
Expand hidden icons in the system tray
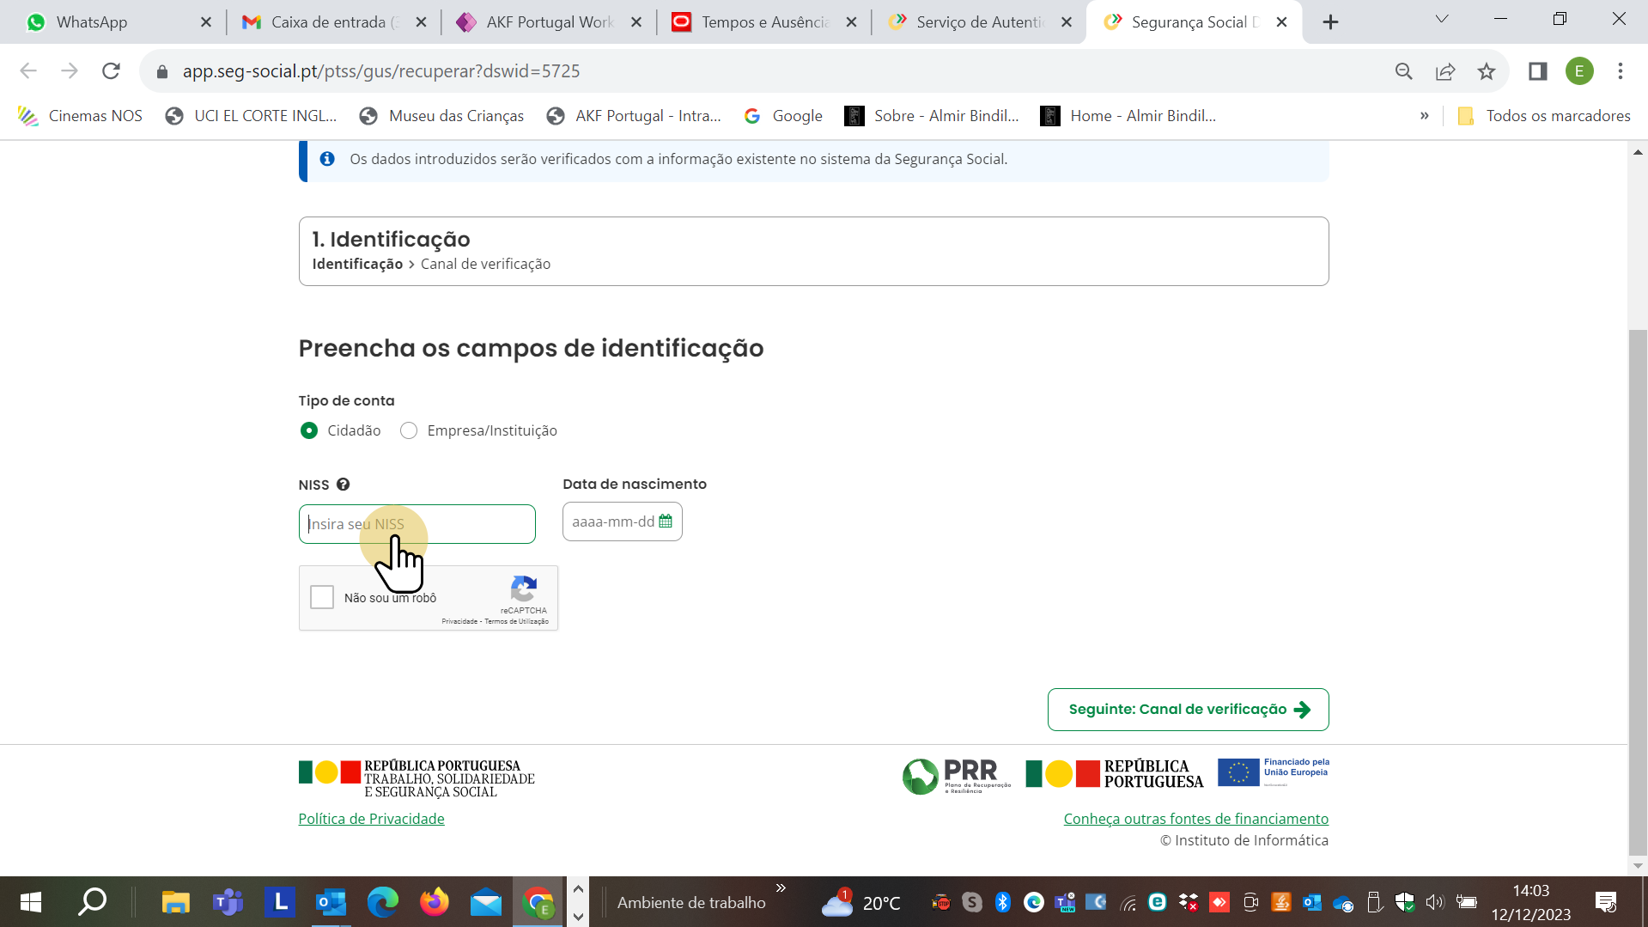point(781,889)
